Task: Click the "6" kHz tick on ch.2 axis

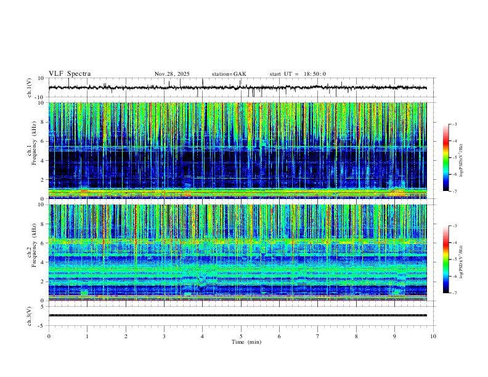Action: pyautogui.click(x=43, y=243)
